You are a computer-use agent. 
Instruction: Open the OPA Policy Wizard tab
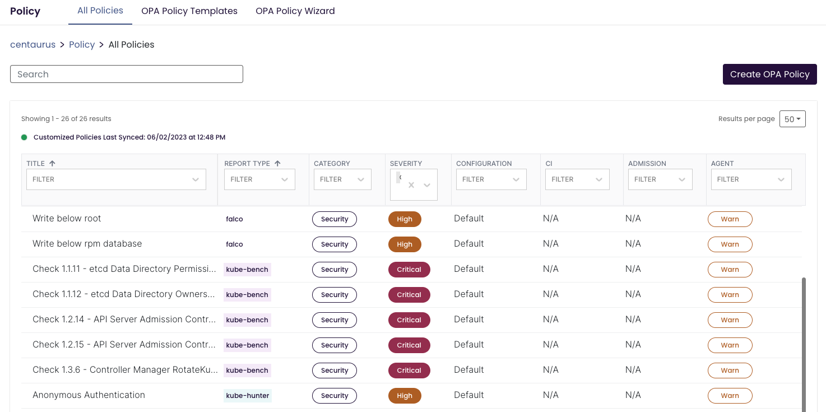295,11
